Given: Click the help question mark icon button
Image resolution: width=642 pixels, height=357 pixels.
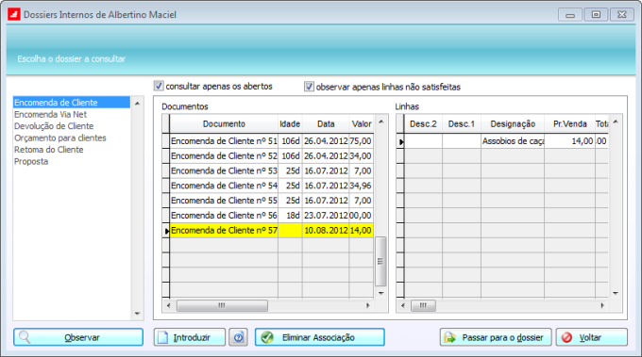Looking at the screenshot, I should coord(238,337).
